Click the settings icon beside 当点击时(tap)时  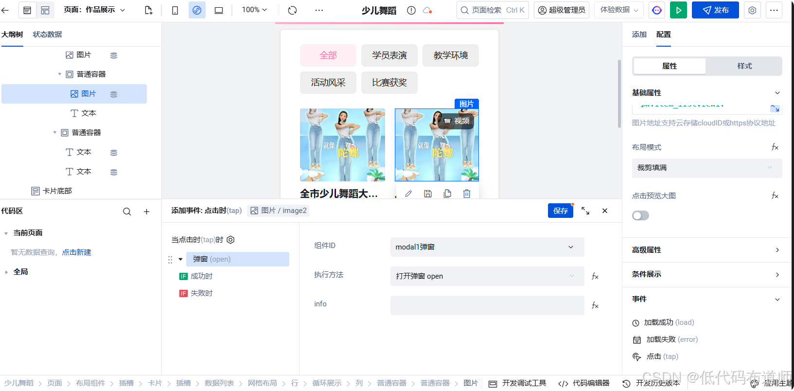231,240
